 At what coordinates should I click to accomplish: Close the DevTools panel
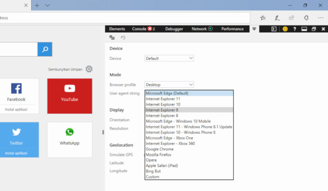tap(323, 29)
